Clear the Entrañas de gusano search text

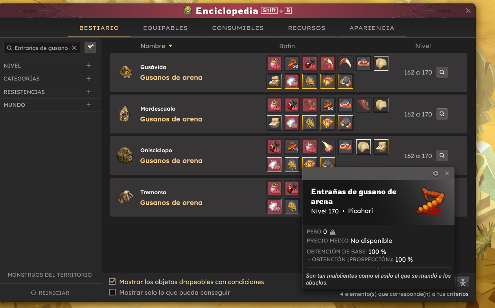[74, 48]
